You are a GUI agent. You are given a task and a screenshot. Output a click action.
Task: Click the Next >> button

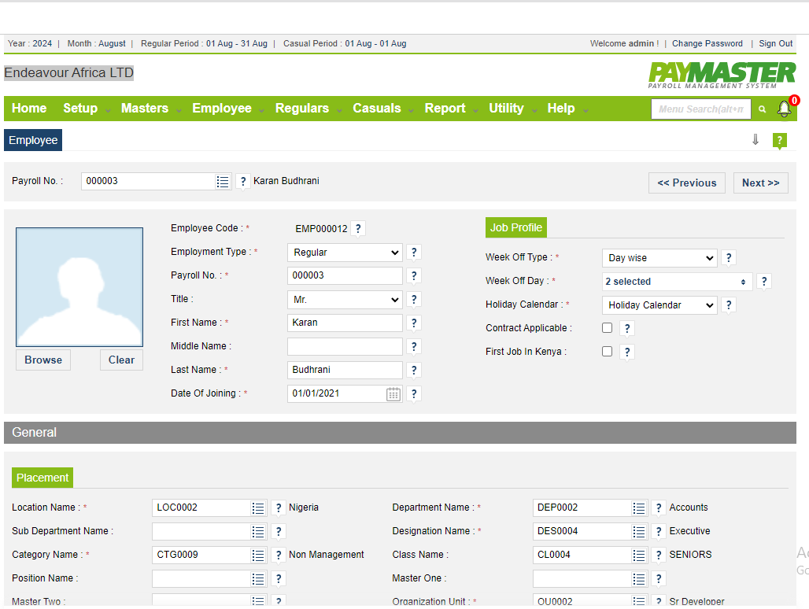760,183
